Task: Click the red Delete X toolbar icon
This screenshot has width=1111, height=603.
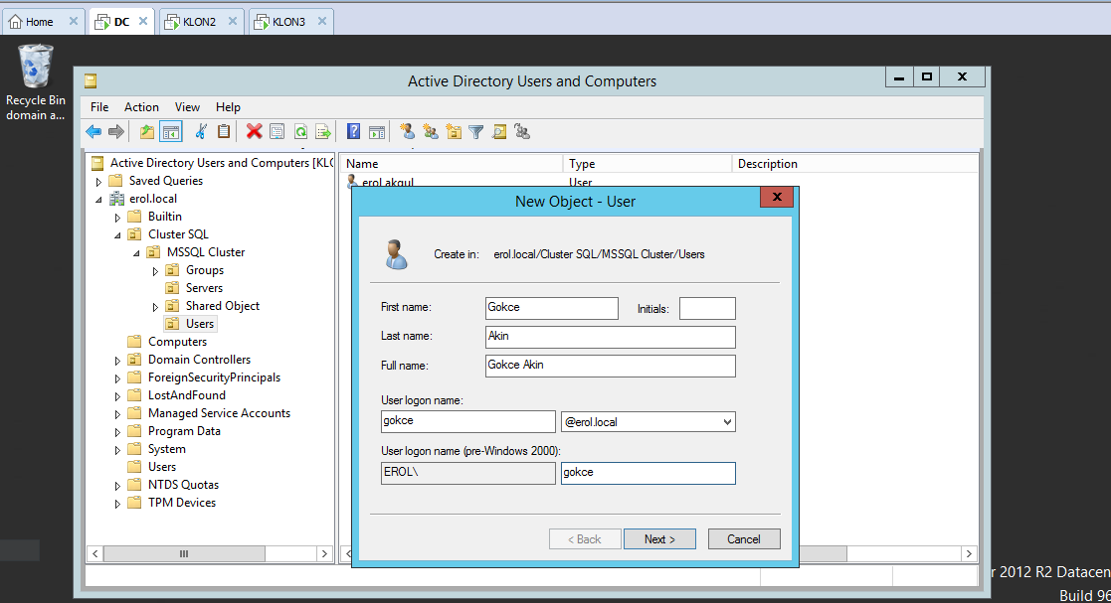Action: [x=254, y=131]
